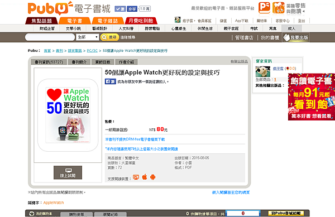The width and height of the screenshot is (335, 217).
Task: Open the 考試 category
Action: (254, 28)
